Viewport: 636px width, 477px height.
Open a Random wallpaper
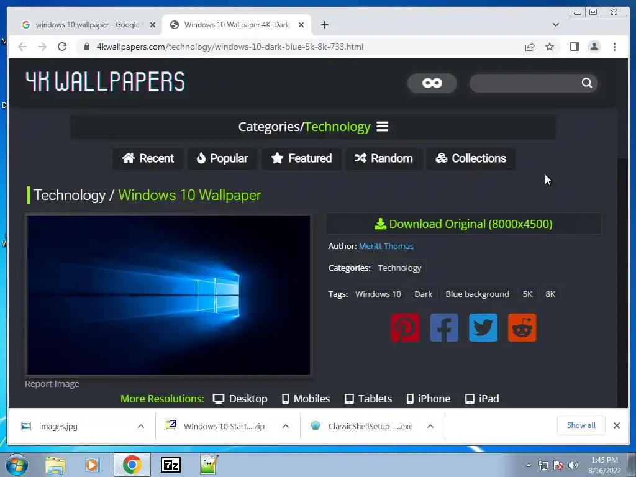pyautogui.click(x=383, y=158)
